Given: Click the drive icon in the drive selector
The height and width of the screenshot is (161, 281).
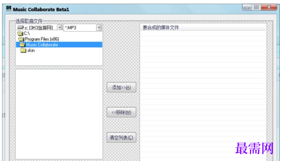Looking at the screenshot, I should click(x=20, y=27).
